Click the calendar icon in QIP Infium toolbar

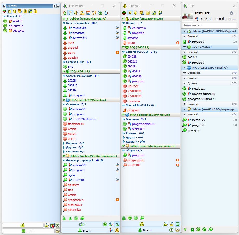[88, 13]
